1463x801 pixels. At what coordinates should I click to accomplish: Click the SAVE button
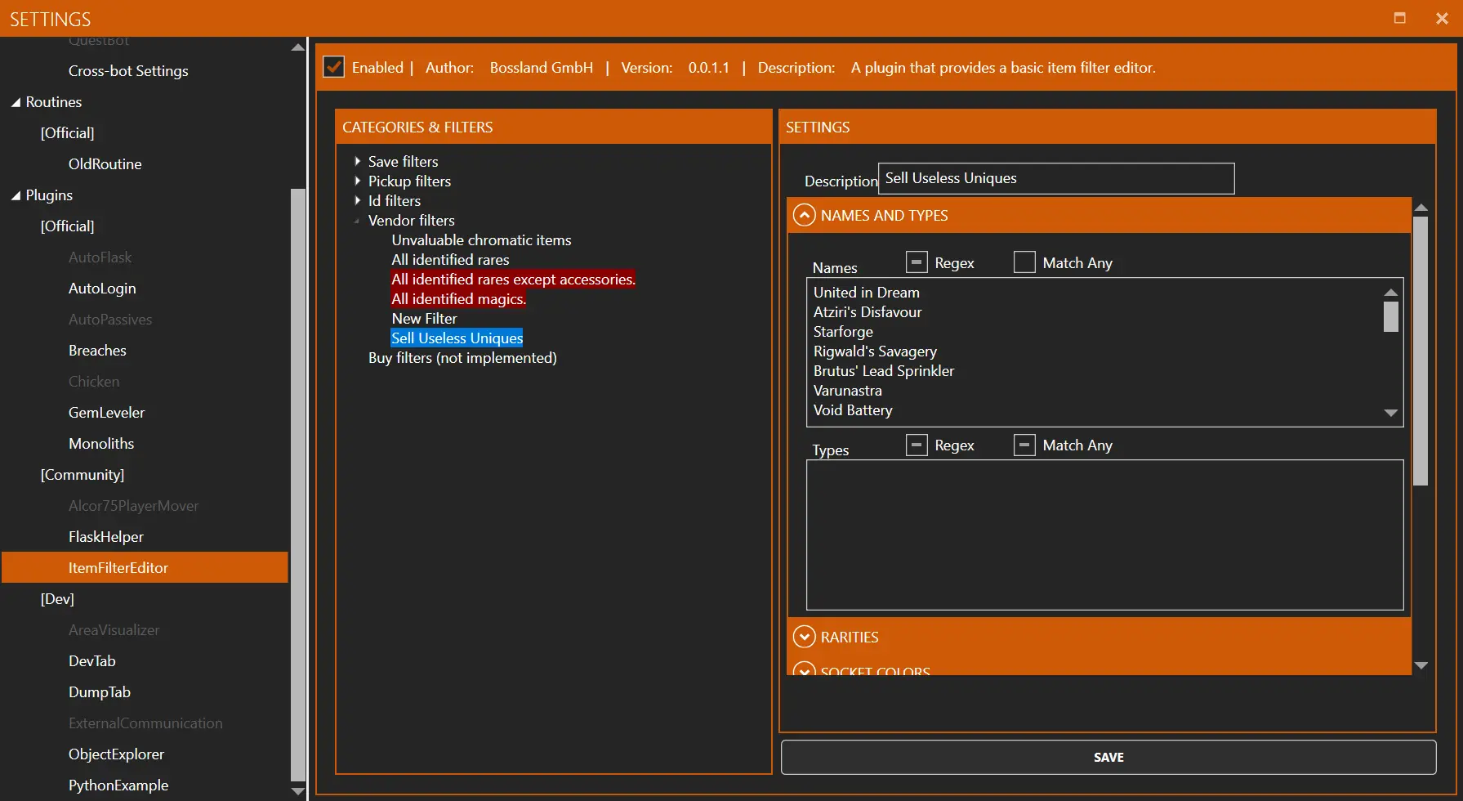pos(1108,757)
